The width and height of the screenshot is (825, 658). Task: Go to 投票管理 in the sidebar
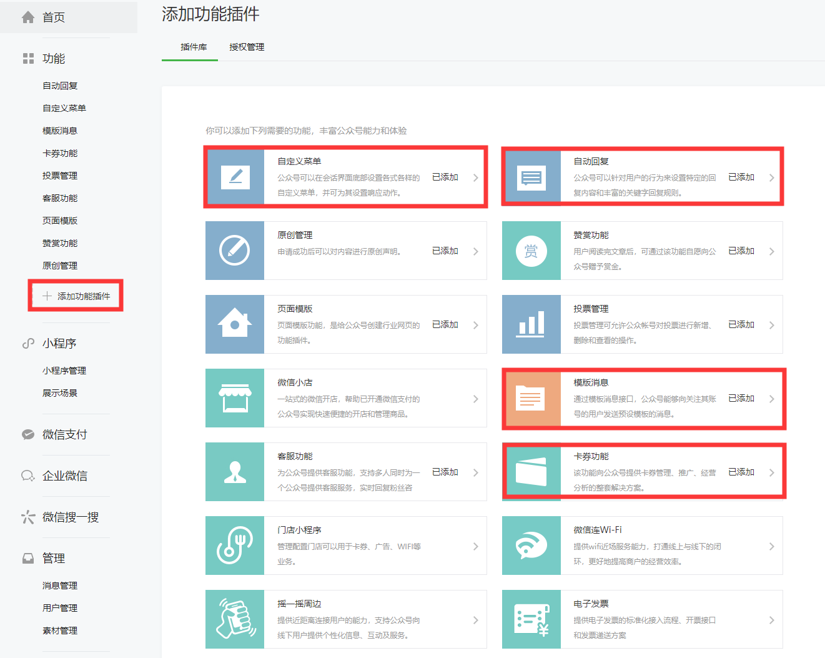[x=60, y=176]
